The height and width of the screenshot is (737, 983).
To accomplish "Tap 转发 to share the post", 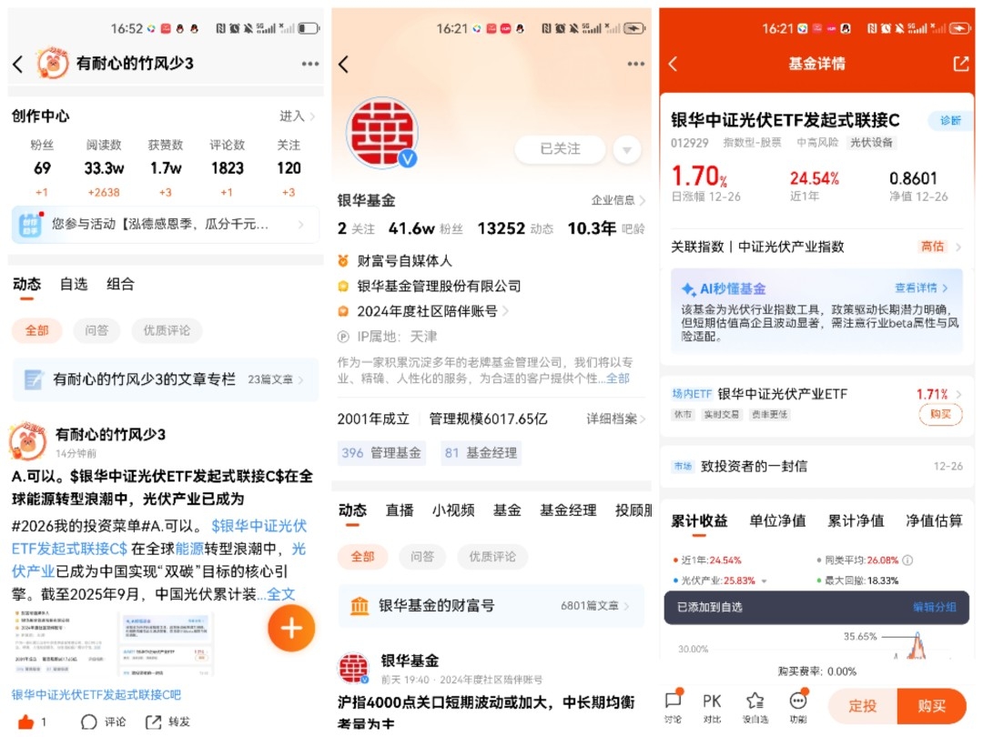I will pos(168,722).
